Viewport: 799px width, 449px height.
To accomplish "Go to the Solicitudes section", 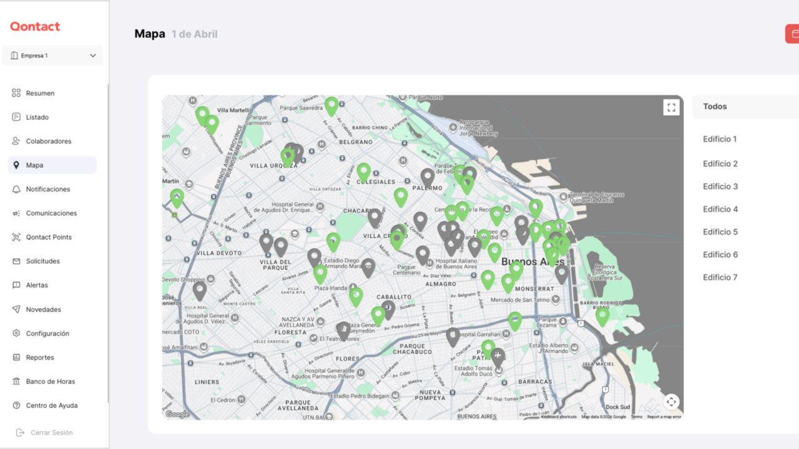I will [42, 261].
